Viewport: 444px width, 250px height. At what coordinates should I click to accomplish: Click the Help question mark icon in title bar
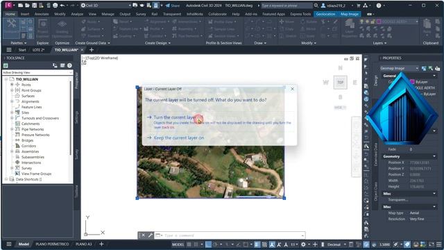coord(379,6)
